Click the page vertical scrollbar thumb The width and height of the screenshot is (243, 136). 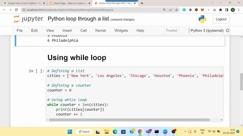(241, 82)
